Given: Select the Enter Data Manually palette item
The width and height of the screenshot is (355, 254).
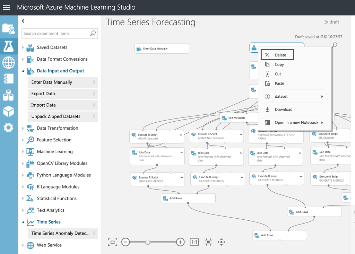Looking at the screenshot, I should (x=63, y=82).
